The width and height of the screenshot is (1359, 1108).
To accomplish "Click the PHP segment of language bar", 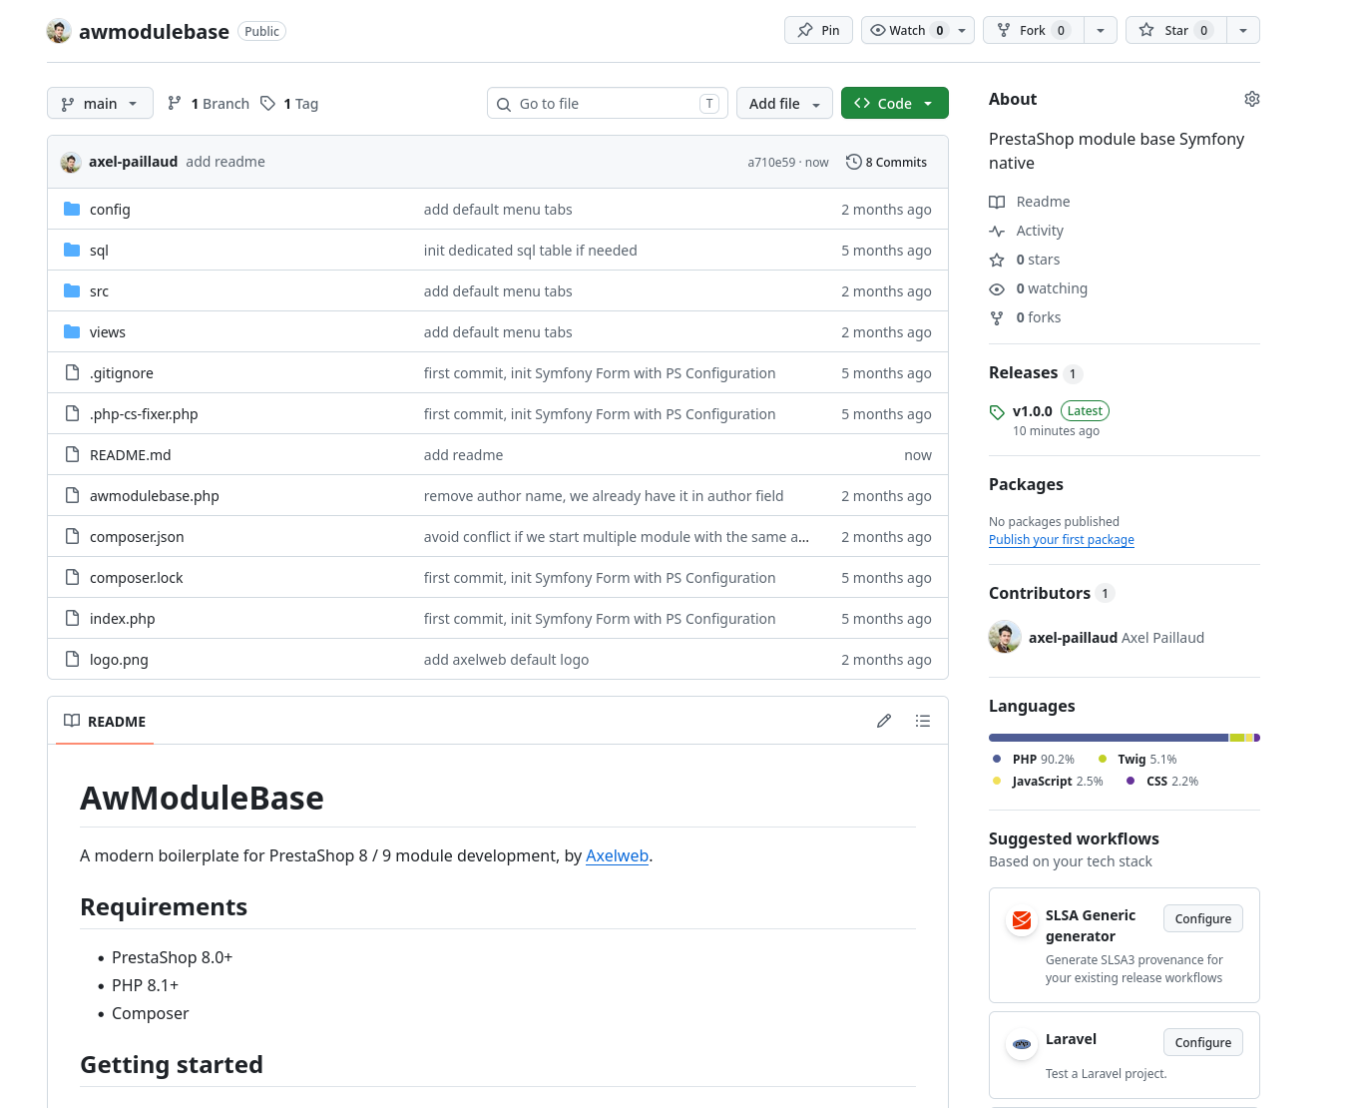I will [1108, 738].
